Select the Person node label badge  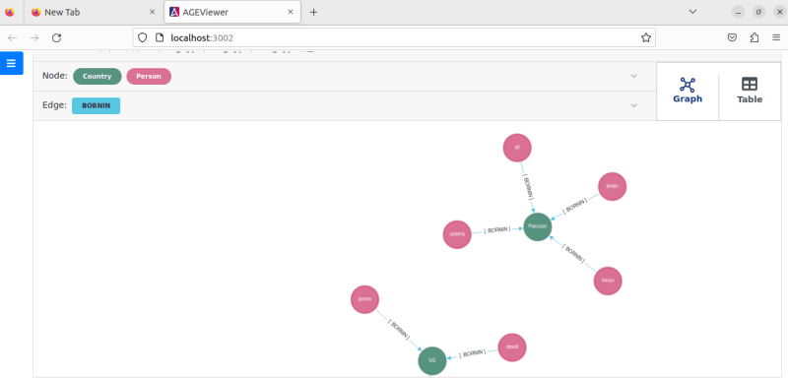pyautogui.click(x=149, y=77)
